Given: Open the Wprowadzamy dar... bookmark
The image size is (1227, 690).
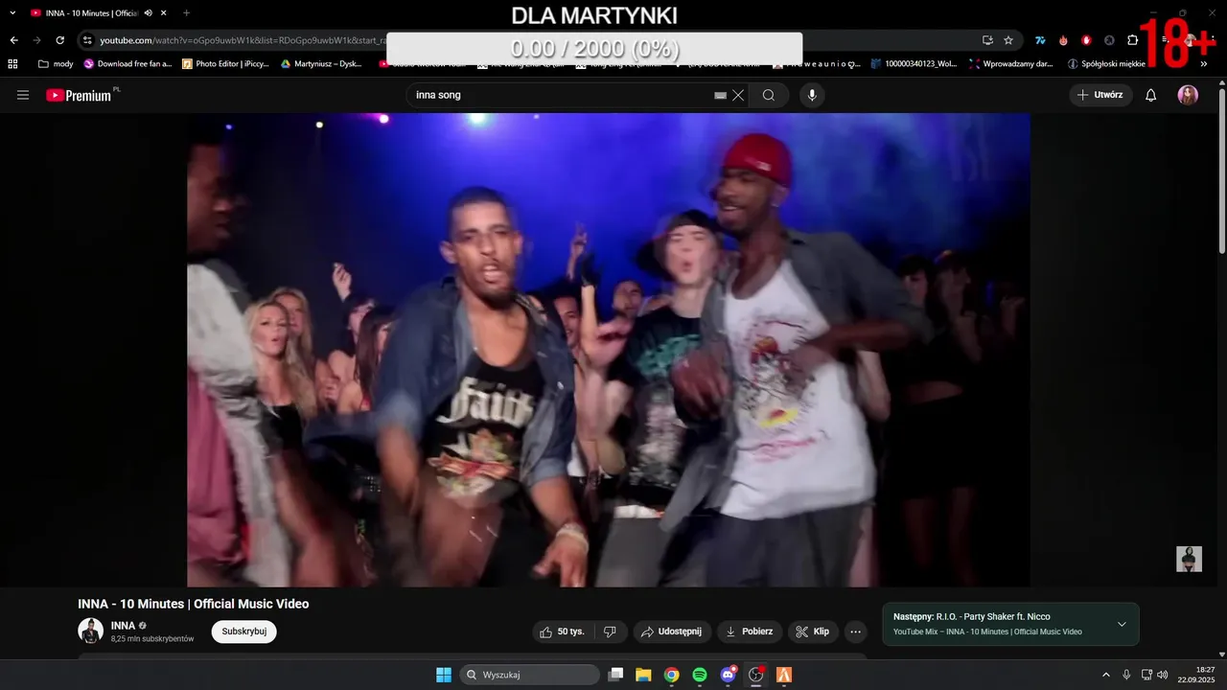Looking at the screenshot, I should tap(1011, 64).
